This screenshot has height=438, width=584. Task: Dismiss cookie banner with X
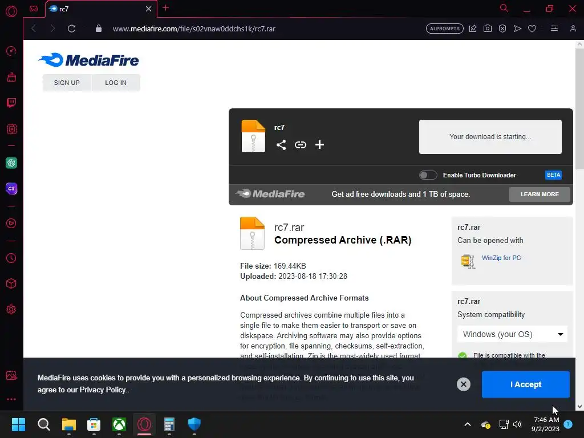point(464,384)
